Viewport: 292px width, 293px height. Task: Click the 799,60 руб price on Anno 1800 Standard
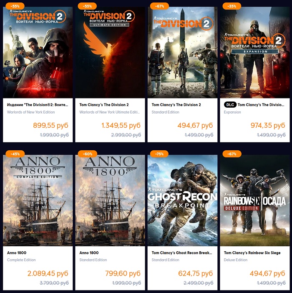[x=123, y=273]
